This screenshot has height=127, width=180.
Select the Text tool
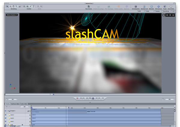click(x=34, y=6)
